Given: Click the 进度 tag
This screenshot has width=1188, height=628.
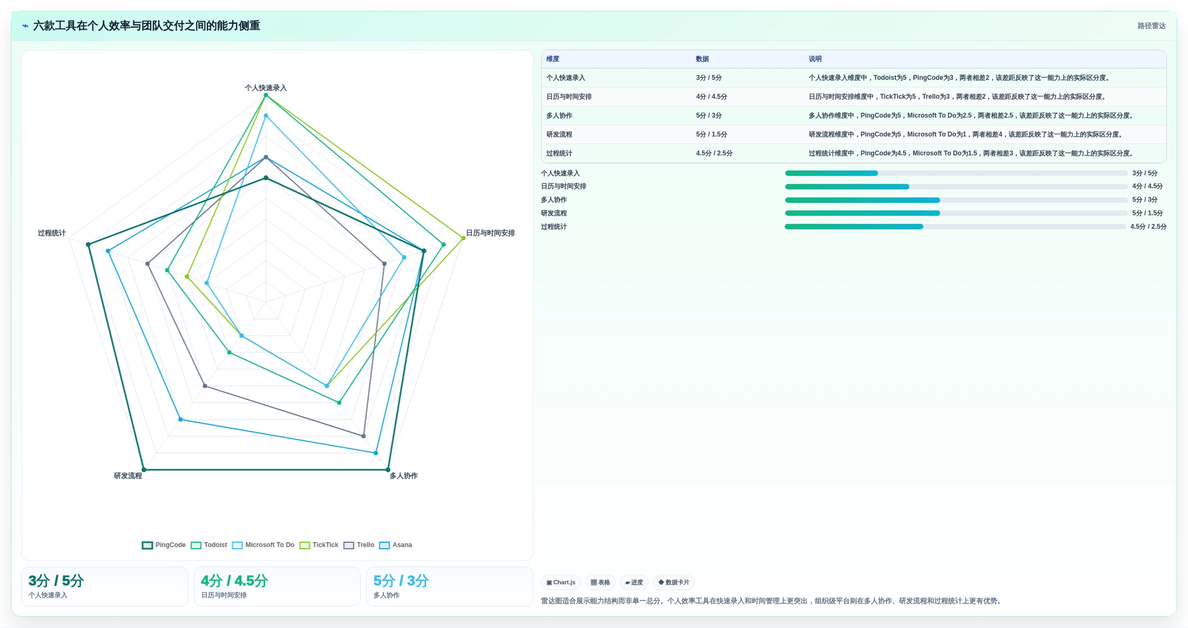Looking at the screenshot, I should (x=634, y=583).
